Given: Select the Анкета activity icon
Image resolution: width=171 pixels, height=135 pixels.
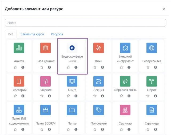Looking at the screenshot, I should [19, 48].
